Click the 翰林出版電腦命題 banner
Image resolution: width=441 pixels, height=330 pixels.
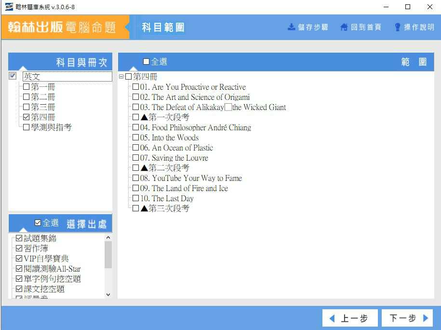[65, 27]
